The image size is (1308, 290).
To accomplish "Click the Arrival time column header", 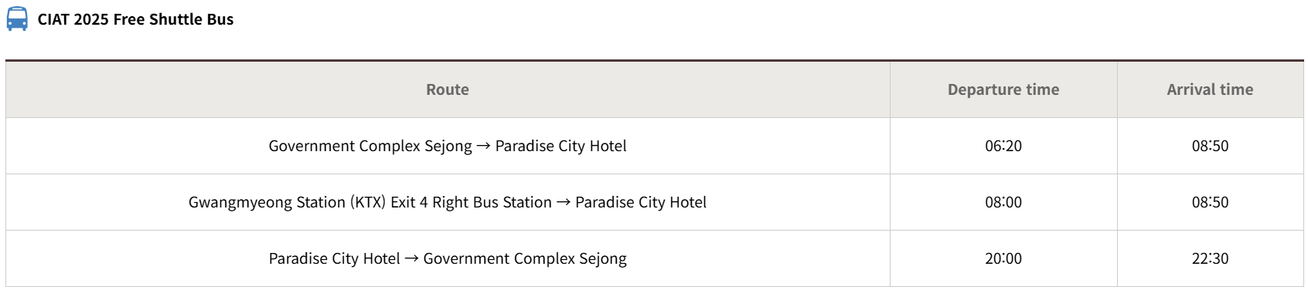I will tap(1210, 89).
